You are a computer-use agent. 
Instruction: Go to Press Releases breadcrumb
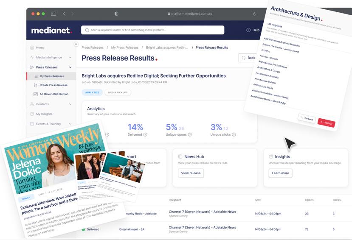(x=93, y=47)
